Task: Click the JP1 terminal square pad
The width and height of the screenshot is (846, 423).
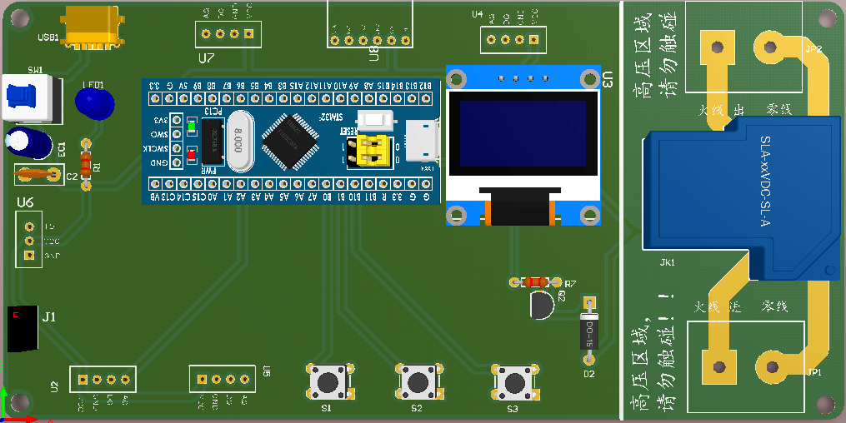Action: point(718,367)
